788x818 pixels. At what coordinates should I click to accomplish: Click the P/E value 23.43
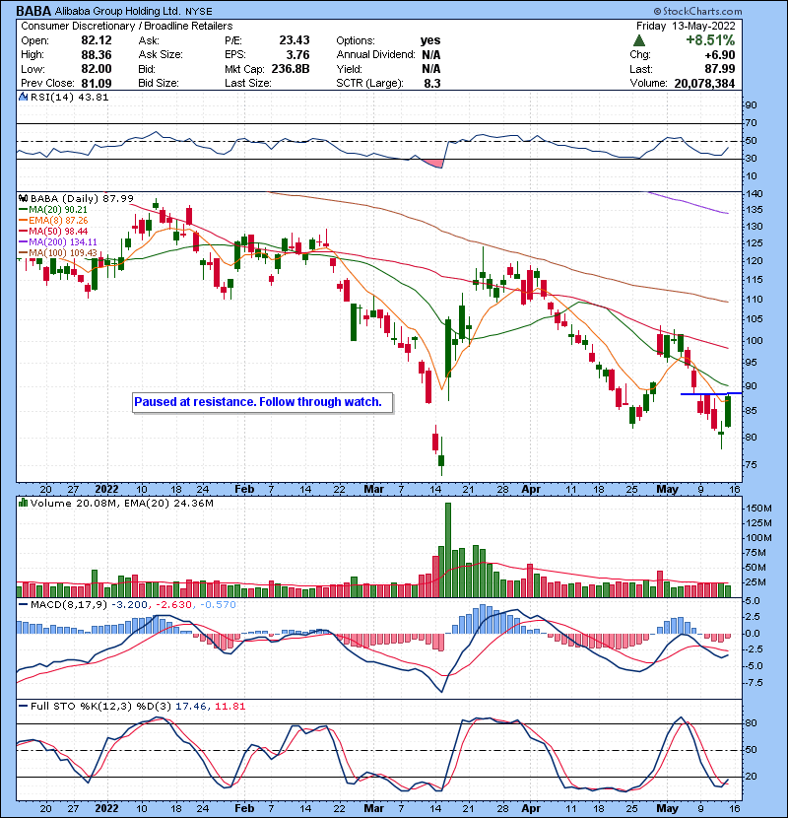click(x=295, y=40)
